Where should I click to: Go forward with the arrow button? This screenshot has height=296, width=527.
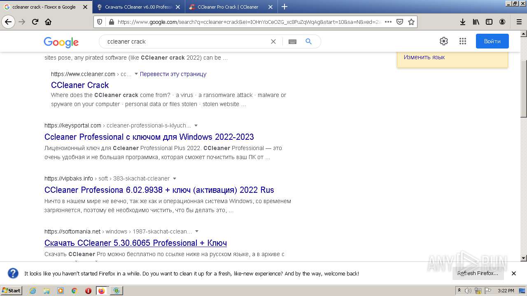(x=22, y=22)
